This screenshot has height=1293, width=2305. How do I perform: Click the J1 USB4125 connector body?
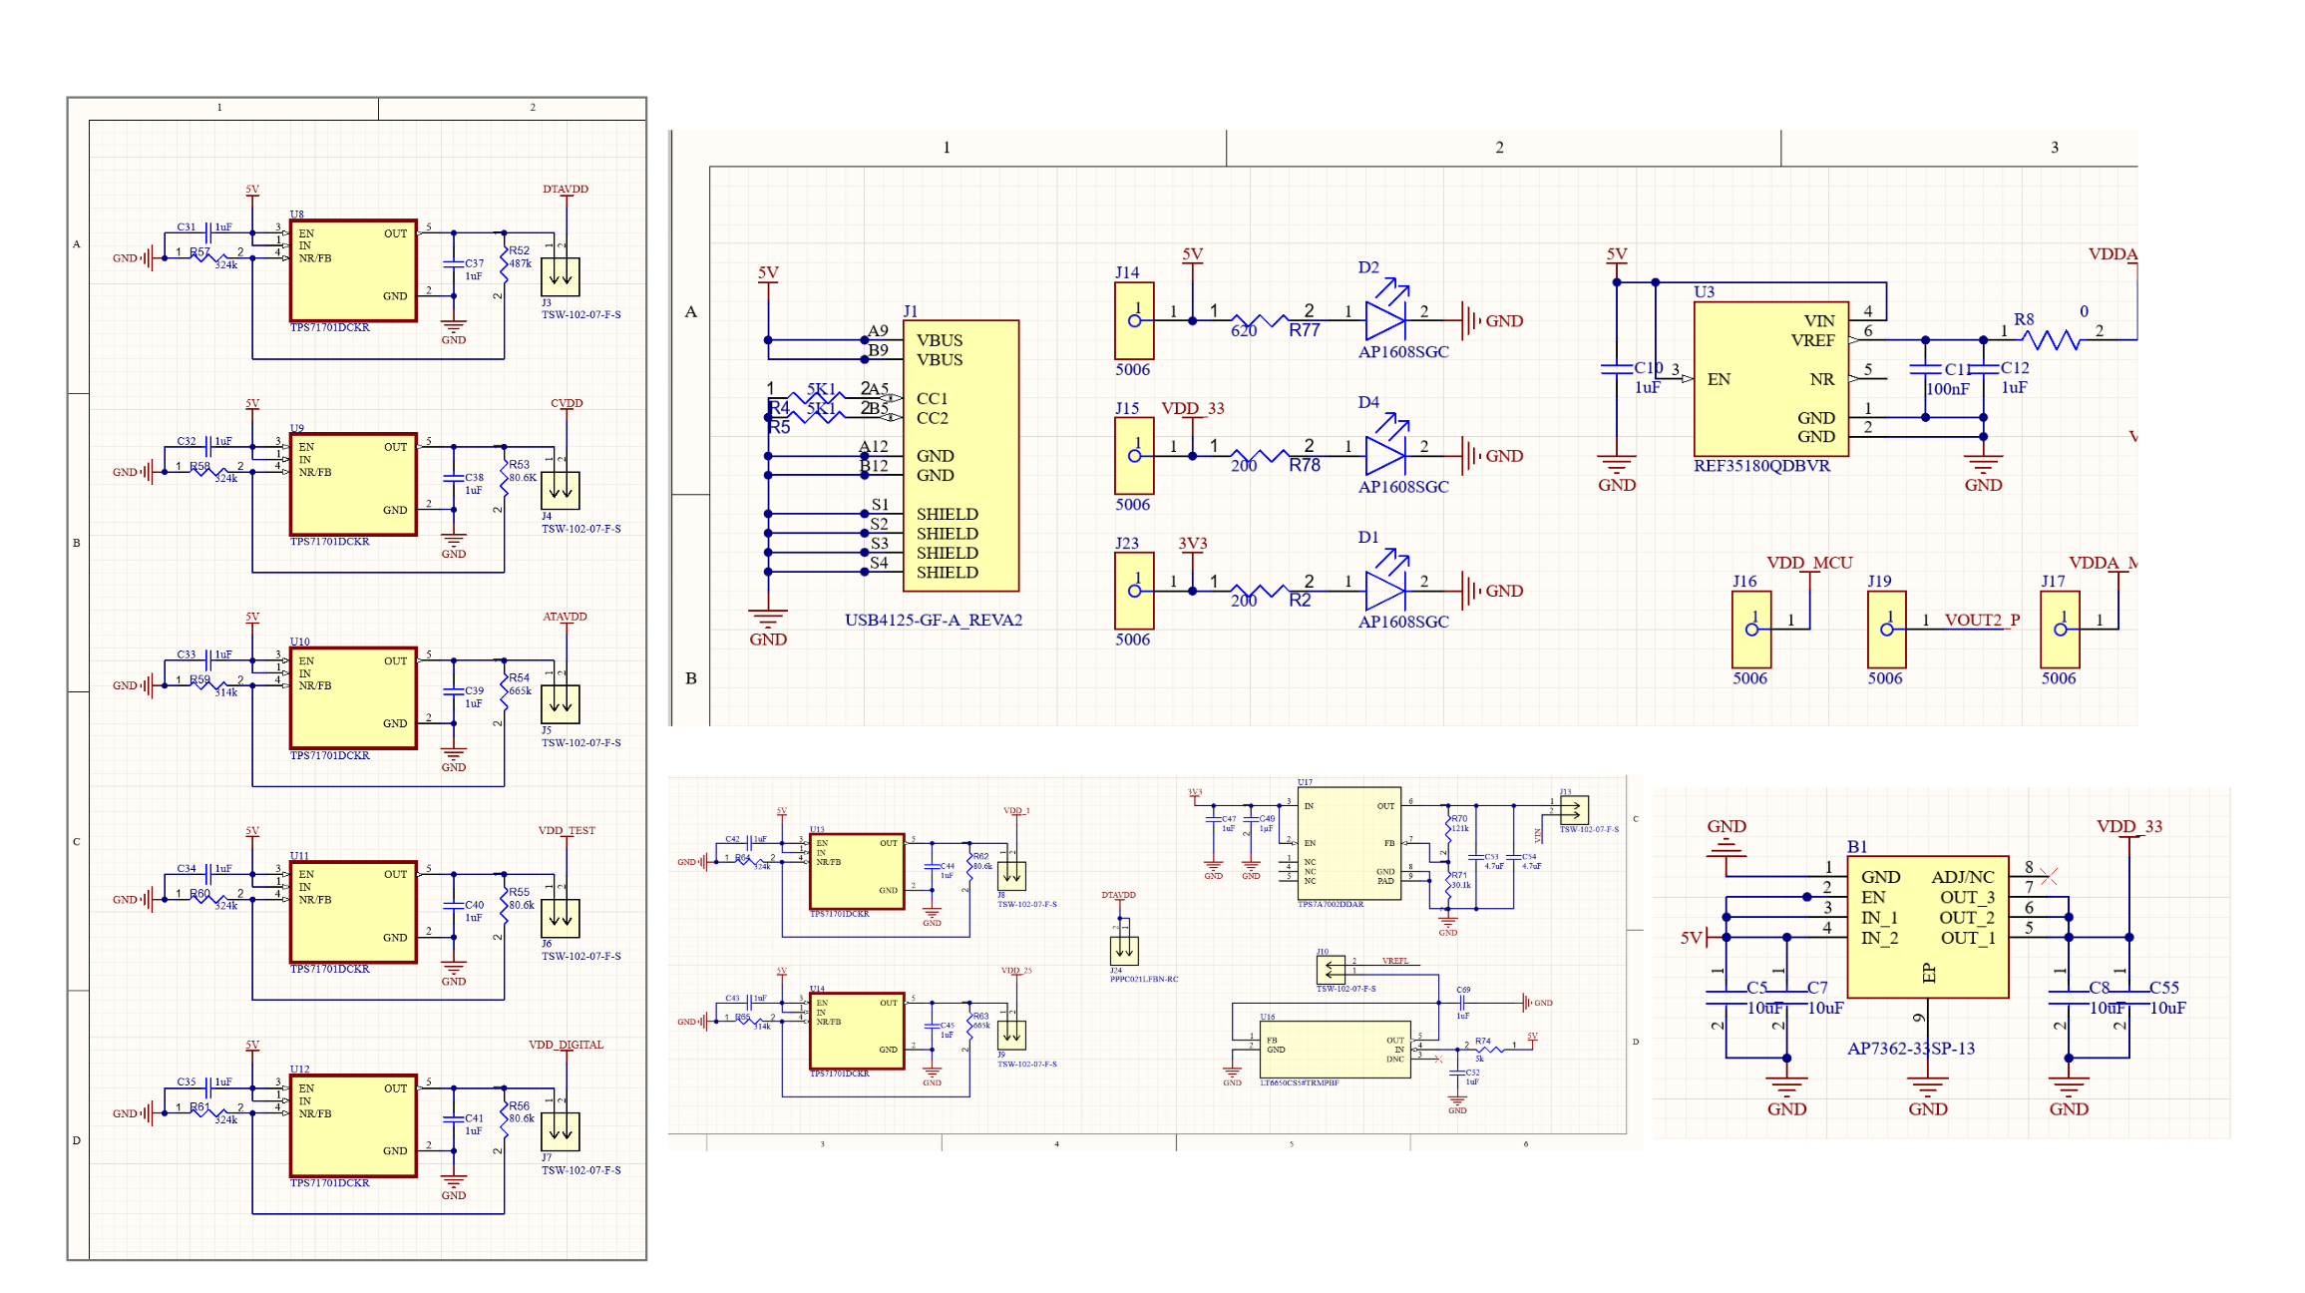[960, 456]
